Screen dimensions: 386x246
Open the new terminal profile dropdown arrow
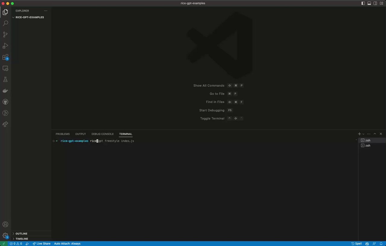[363, 134]
